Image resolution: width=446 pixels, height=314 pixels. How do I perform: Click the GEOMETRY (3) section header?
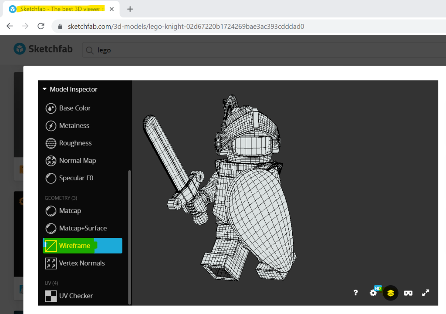pyautogui.click(x=61, y=198)
